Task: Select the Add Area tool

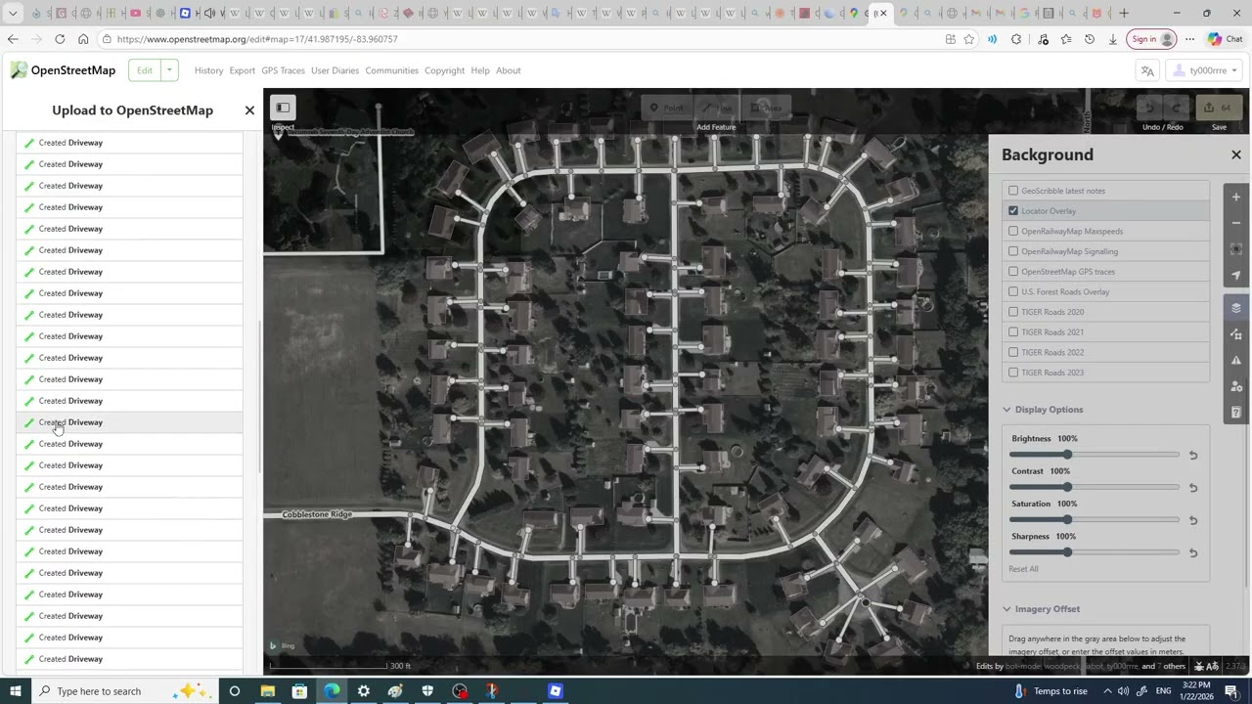Action: [x=766, y=108]
